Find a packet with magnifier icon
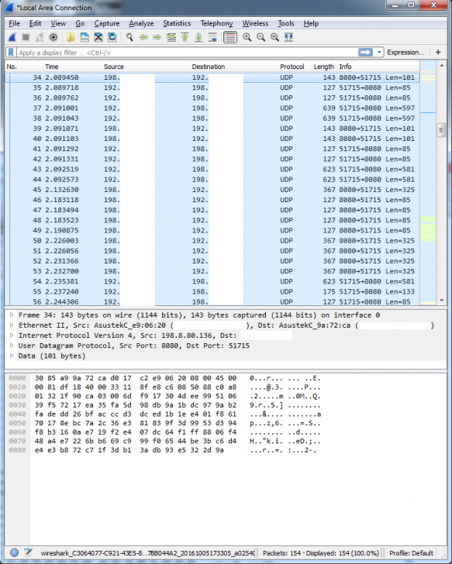The width and height of the screenshot is (452, 564). [x=129, y=37]
